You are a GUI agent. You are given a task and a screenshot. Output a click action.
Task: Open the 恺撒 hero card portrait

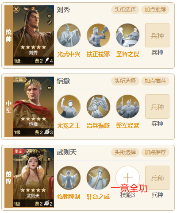pyautogui.click(x=34, y=107)
